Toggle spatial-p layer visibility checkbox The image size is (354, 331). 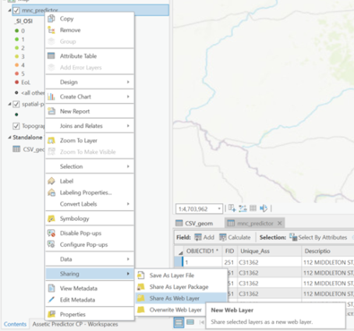16,104
